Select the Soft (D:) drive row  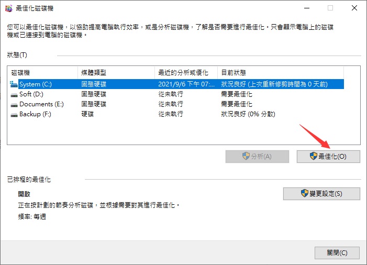tap(177, 94)
